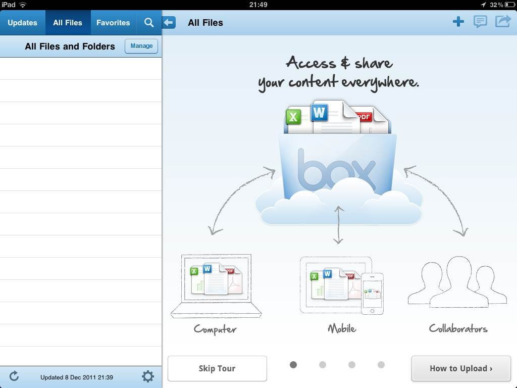Screen dimensions: 517x388
Task: Click the refresh icon in bottom bar
Action: click(x=14, y=376)
